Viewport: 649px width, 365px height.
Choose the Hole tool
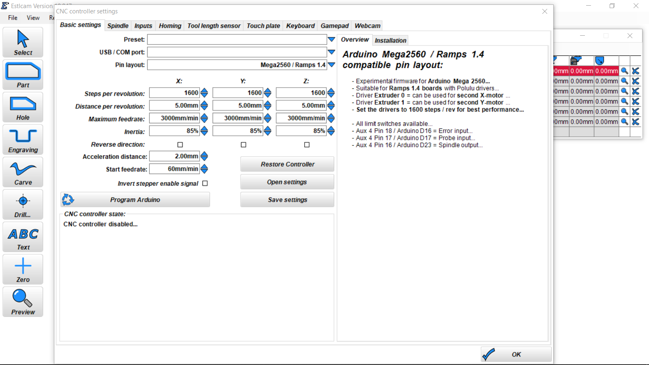(23, 107)
